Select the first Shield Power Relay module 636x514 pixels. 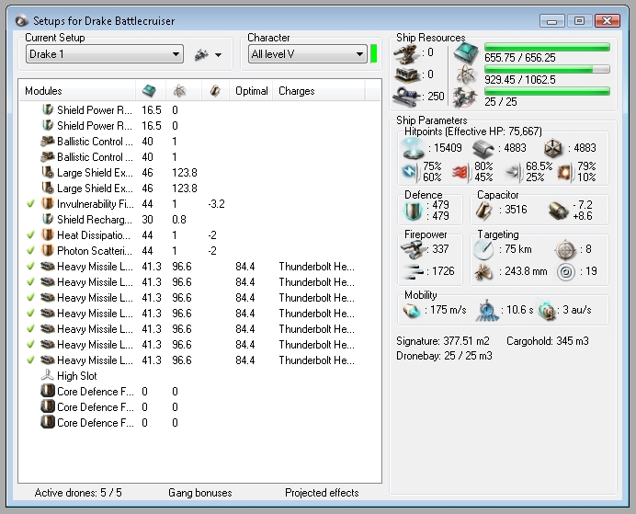(199, 110)
